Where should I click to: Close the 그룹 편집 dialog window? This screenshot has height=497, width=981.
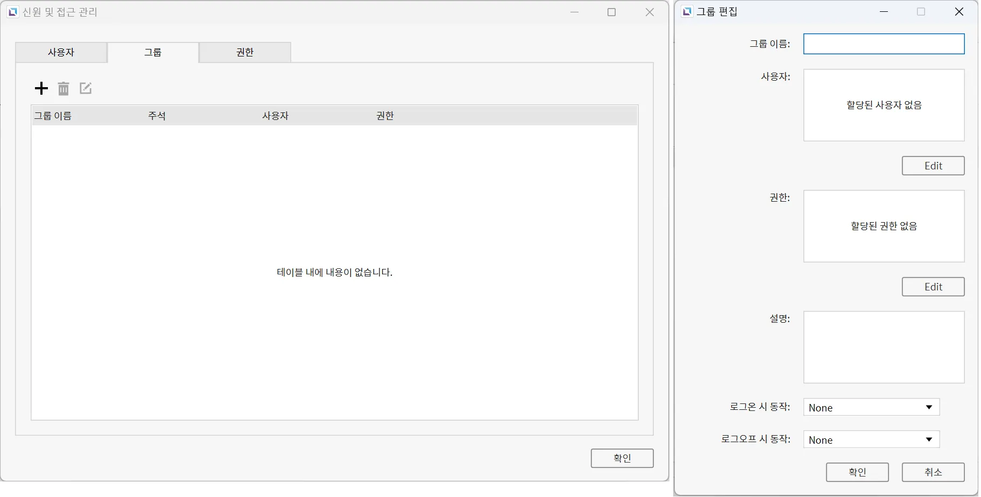(959, 12)
